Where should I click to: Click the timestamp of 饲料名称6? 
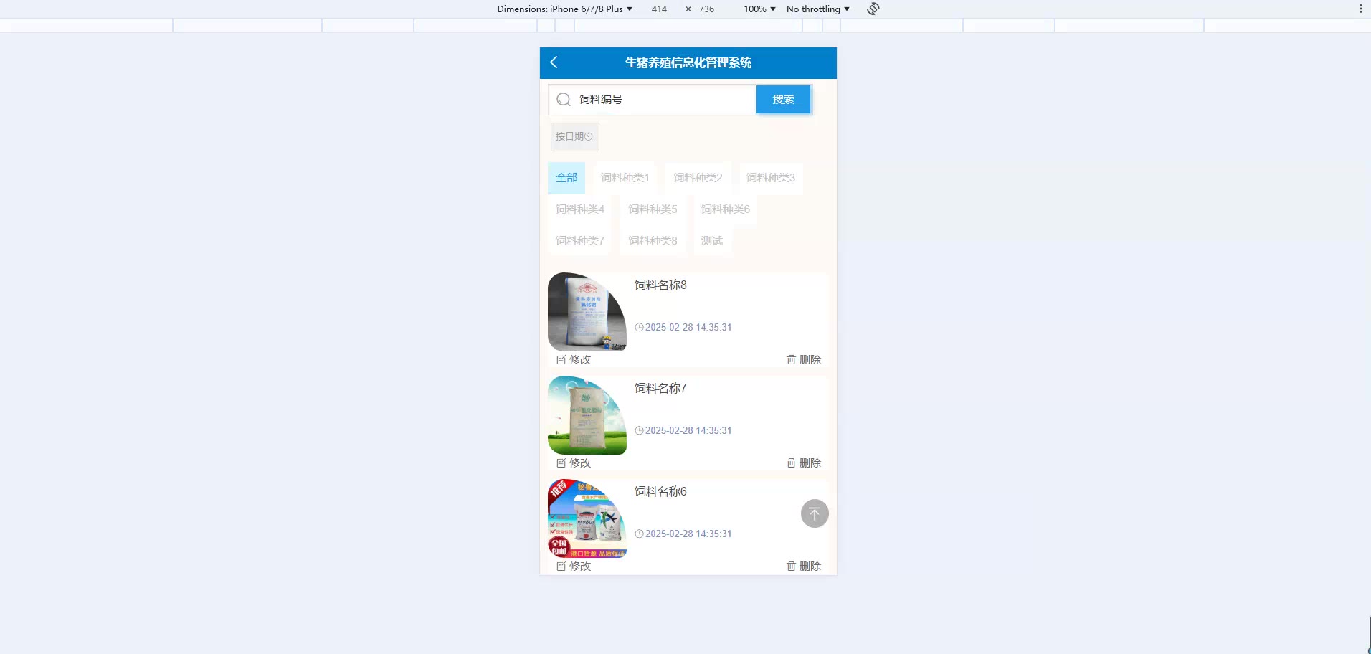[683, 534]
